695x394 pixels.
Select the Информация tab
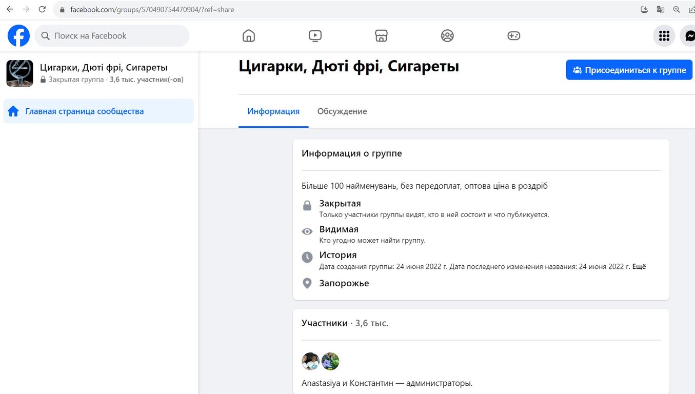273,111
